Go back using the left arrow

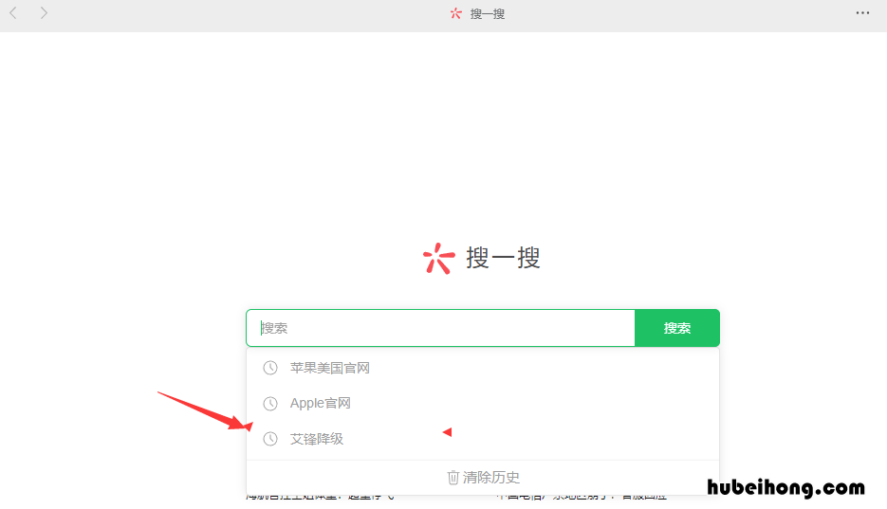13,12
